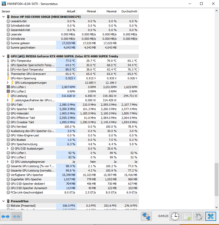Click the Aktuell column header
The height and width of the screenshot is (225, 219).
click(x=66, y=11)
